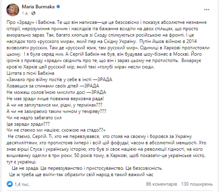Show the 86 коментарів comments
This screenshot has height=192, width=219.
click(x=162, y=184)
